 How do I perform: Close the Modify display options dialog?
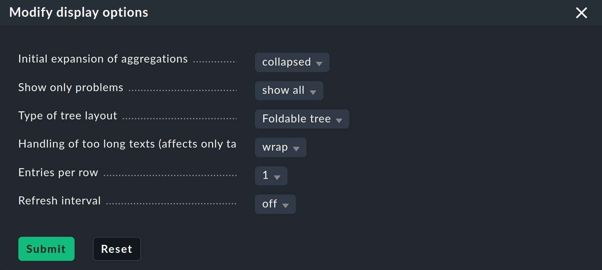click(581, 13)
